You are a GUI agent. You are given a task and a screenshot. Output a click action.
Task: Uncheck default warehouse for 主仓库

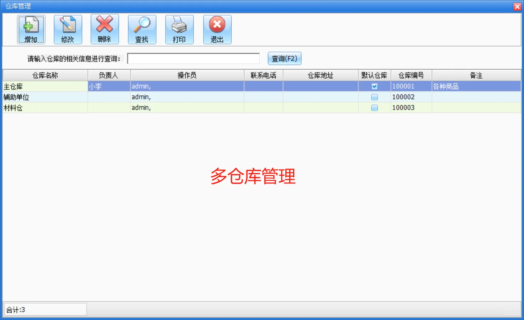pos(374,86)
